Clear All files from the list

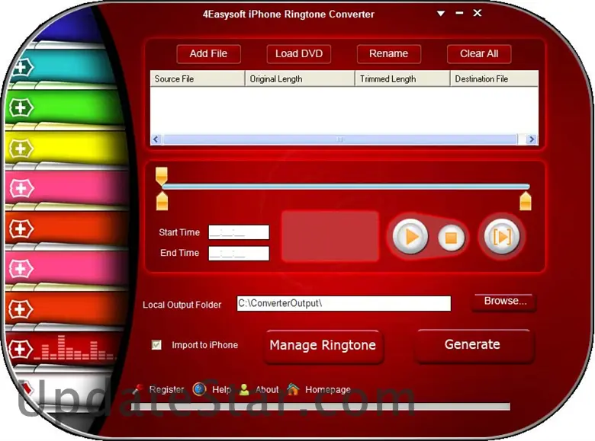click(479, 54)
